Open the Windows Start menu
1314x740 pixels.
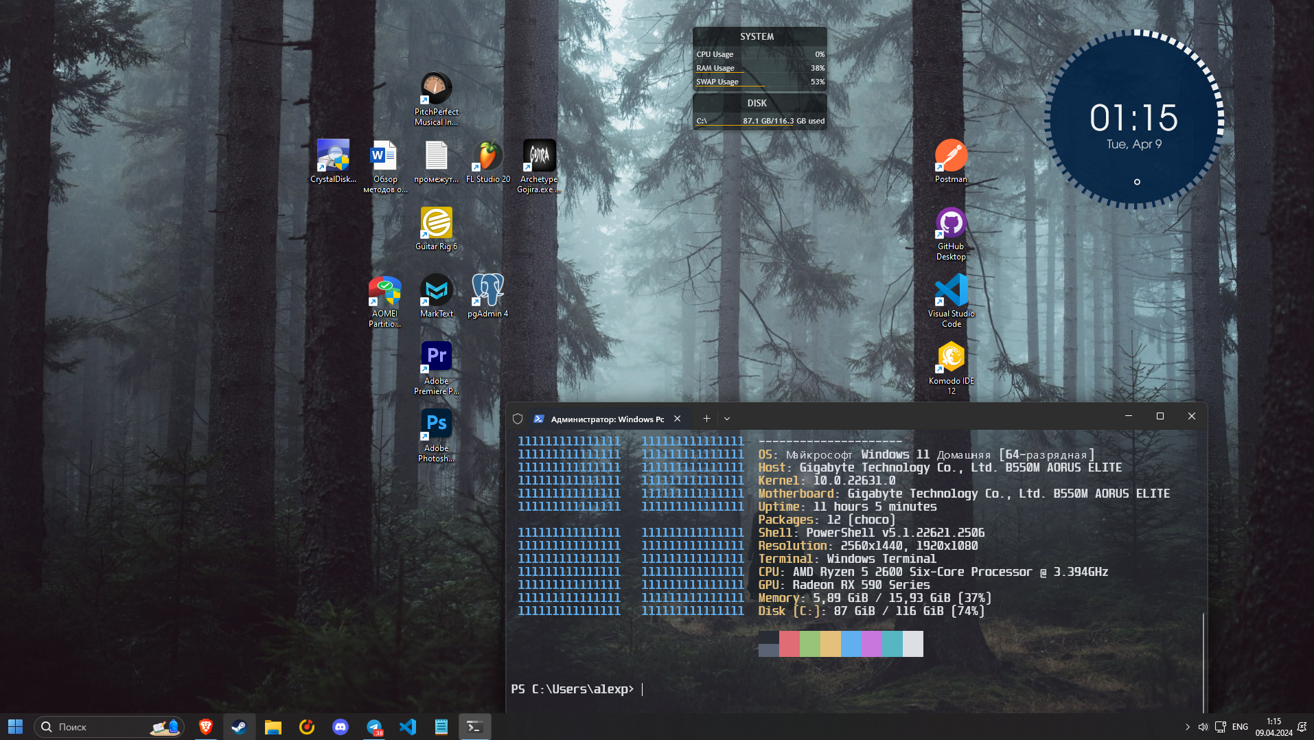15,726
